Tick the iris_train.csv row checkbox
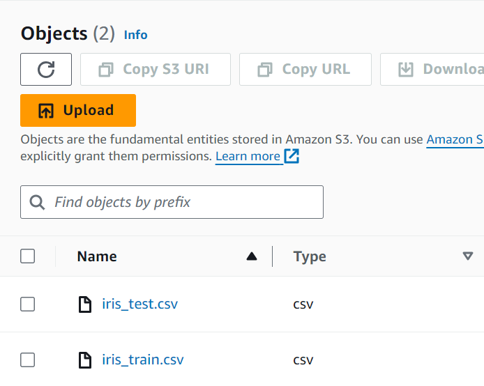The height and width of the screenshot is (386, 484). (x=28, y=360)
